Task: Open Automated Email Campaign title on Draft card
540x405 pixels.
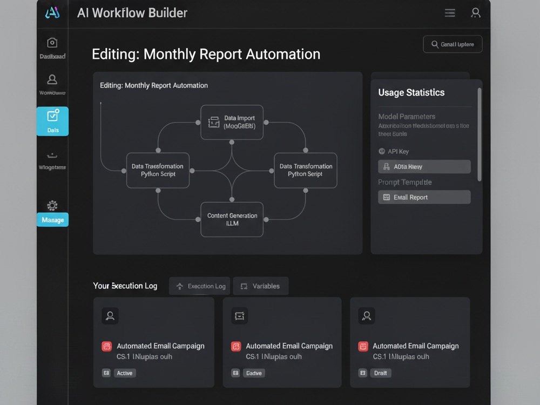Action: point(416,346)
